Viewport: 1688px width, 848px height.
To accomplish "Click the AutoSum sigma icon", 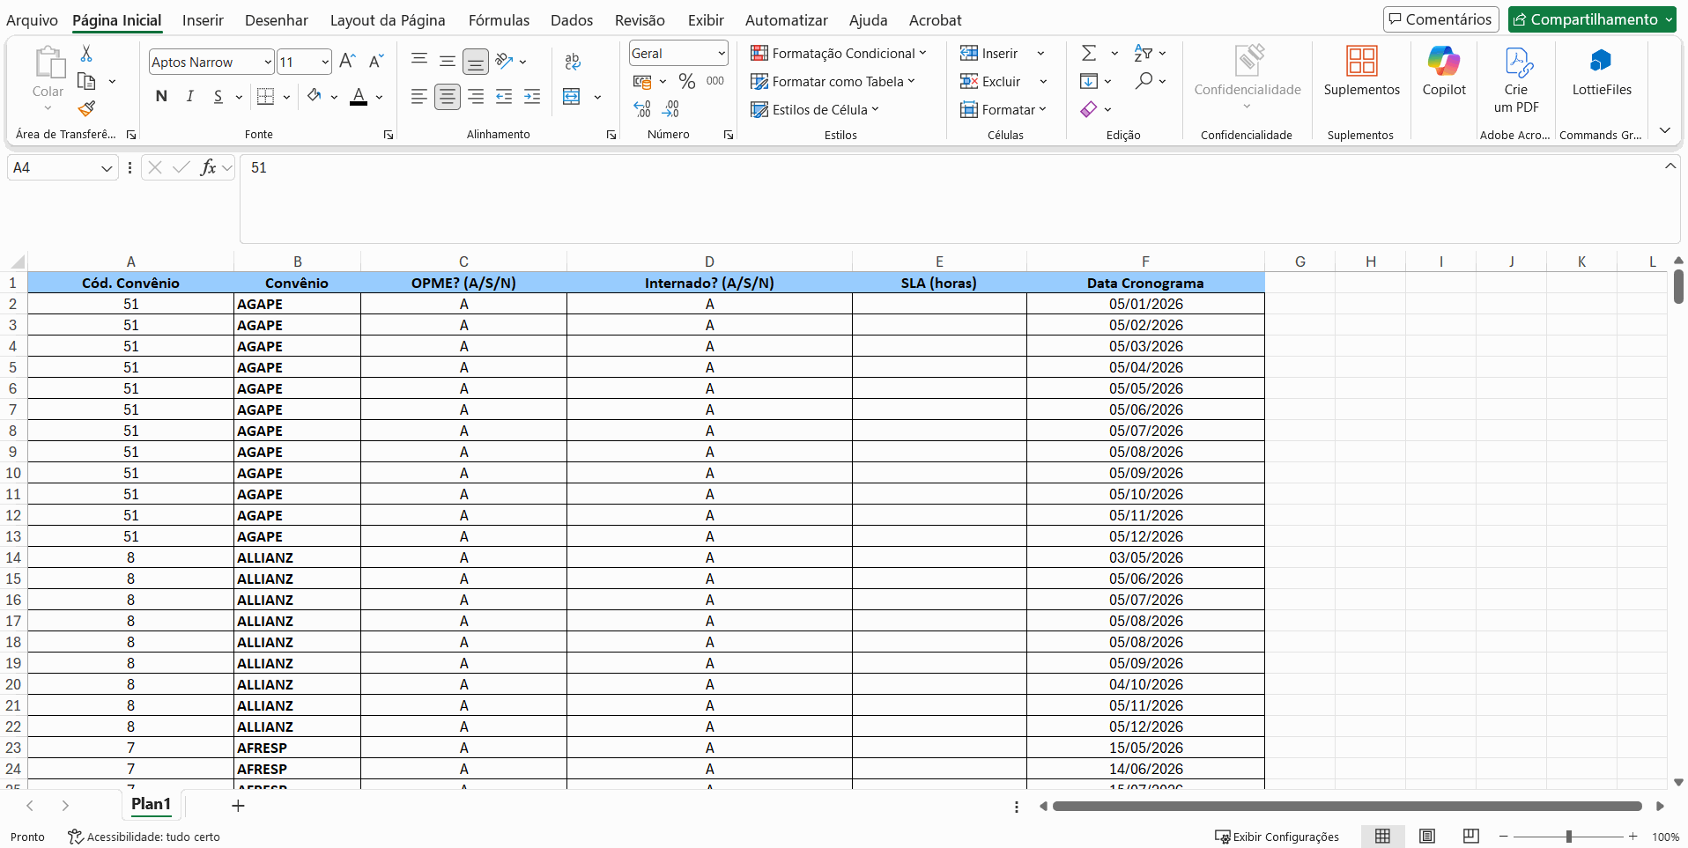I will [x=1089, y=53].
